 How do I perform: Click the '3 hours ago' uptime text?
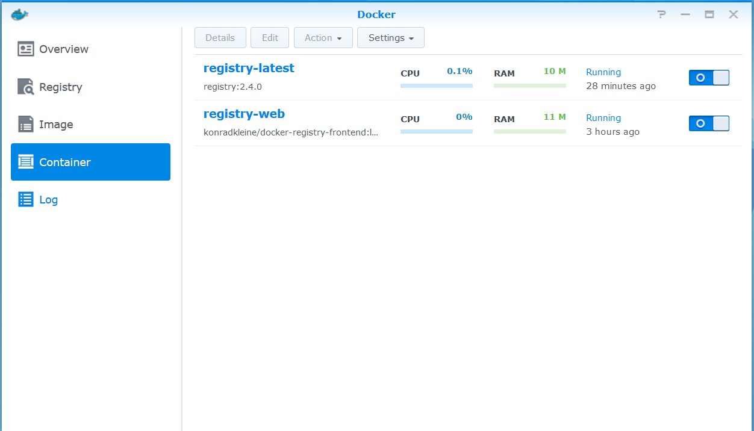coord(612,132)
